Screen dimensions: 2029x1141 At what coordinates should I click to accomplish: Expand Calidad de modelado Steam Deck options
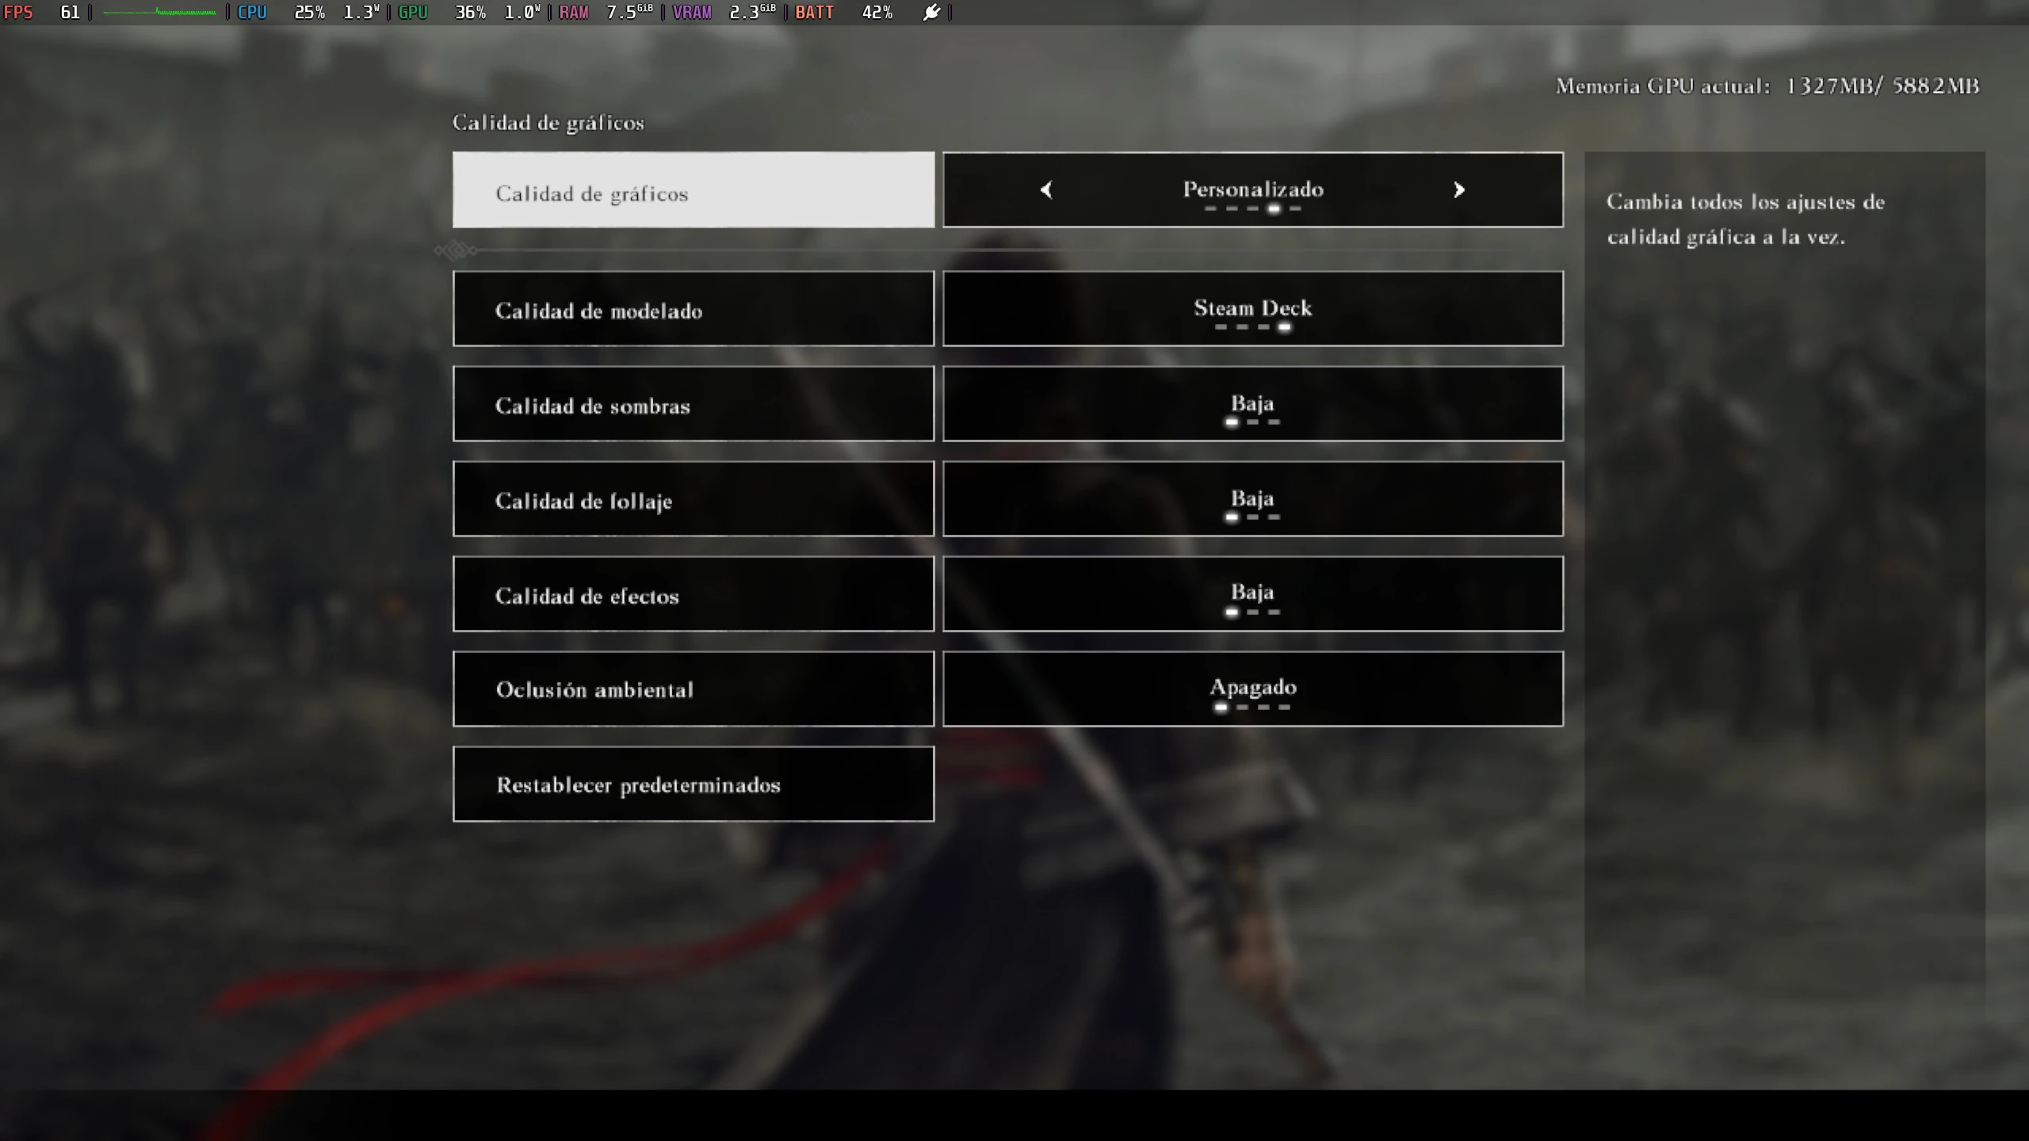[x=1251, y=308]
